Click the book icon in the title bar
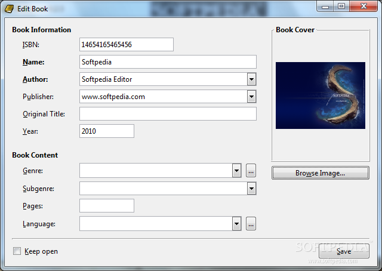 click(10, 9)
